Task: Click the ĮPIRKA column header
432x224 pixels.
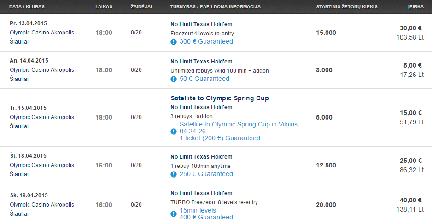Action: (416, 6)
